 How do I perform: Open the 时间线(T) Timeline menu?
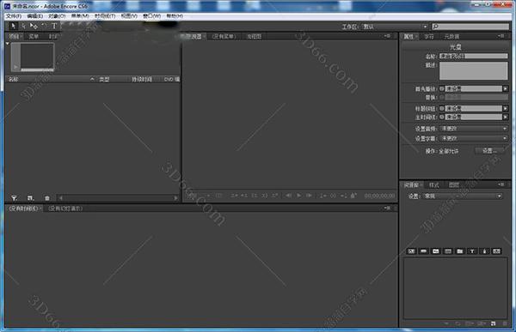tap(105, 16)
